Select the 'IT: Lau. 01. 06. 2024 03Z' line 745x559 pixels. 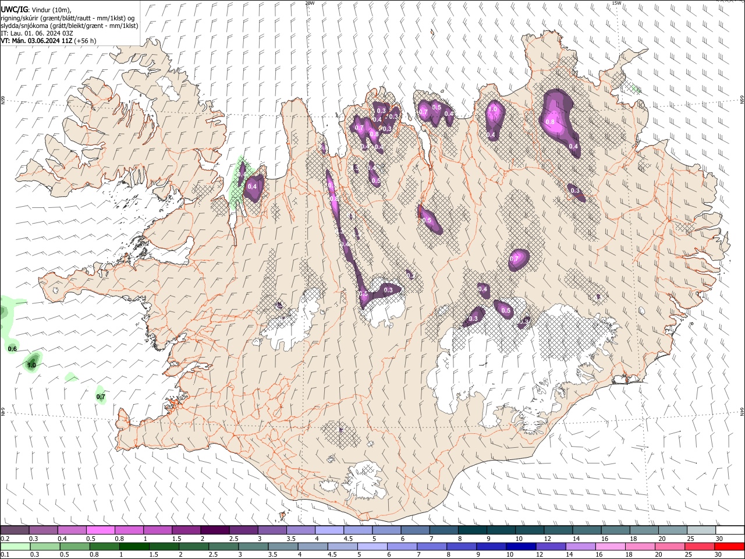tap(37, 33)
